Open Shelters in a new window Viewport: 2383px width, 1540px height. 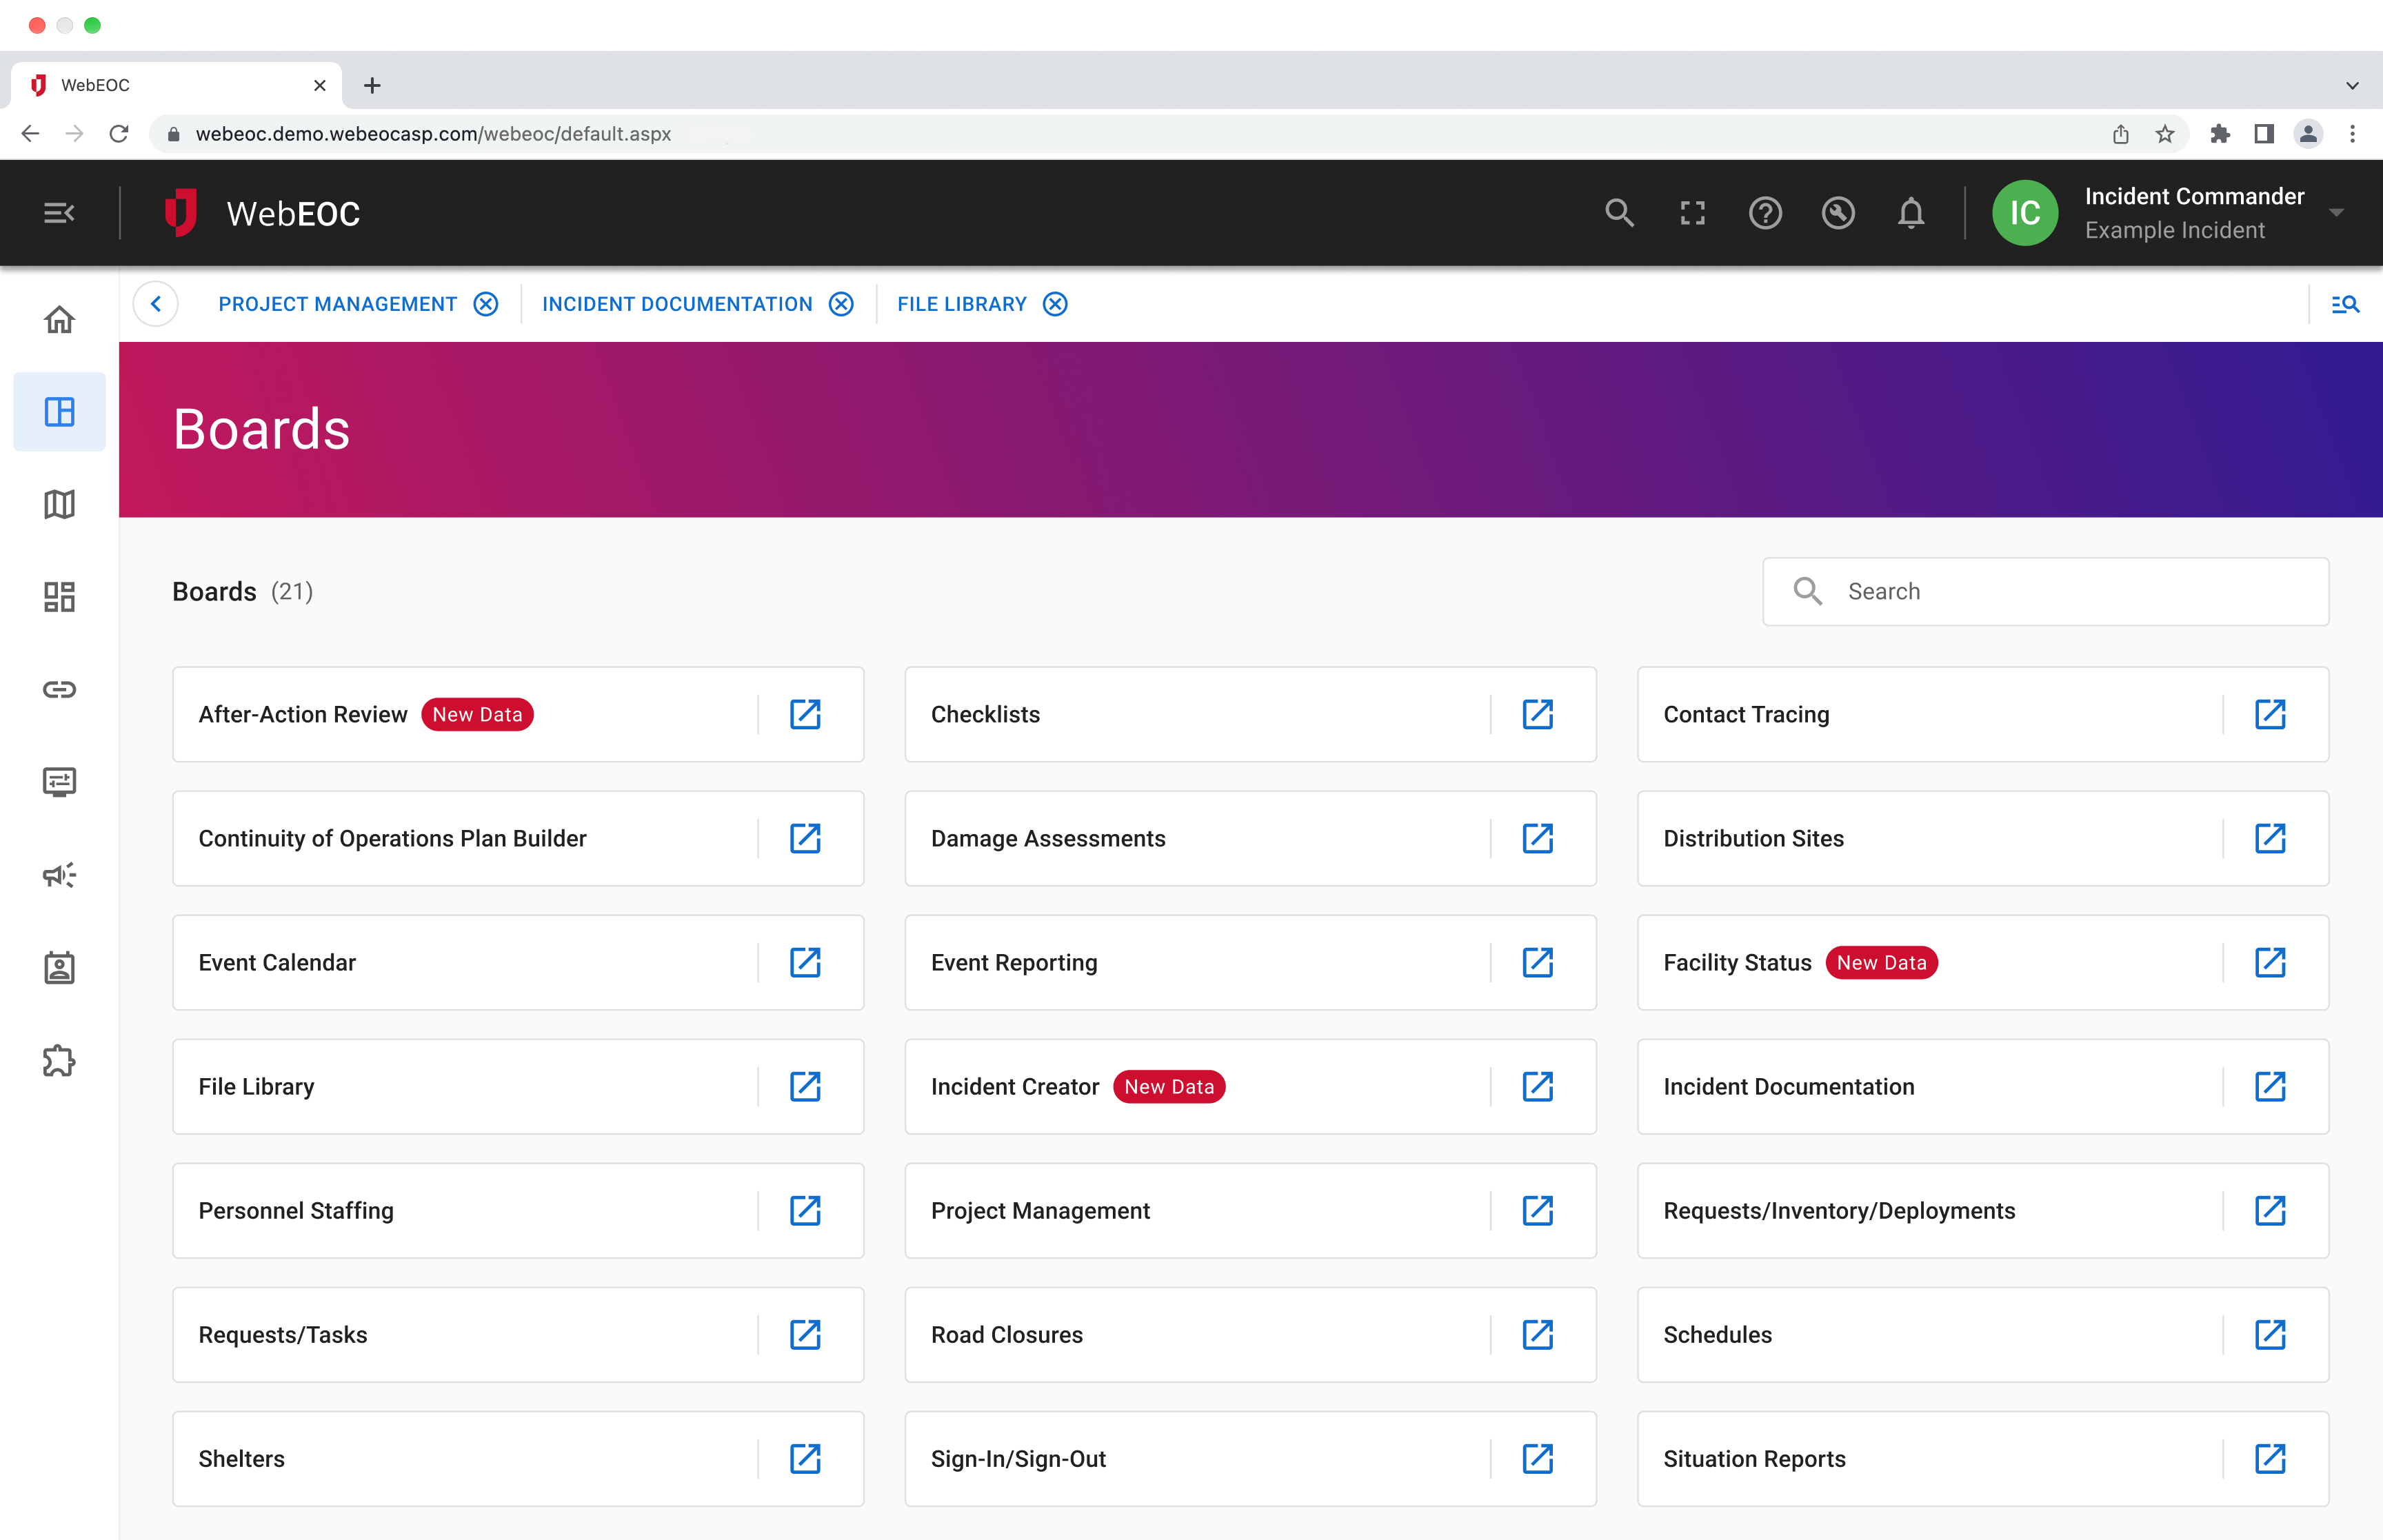(x=805, y=1458)
